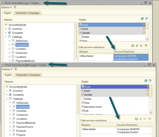Click Common icon in PurchasingManager objects tree
The width and height of the screenshot is (159, 137).
coord(10,91)
